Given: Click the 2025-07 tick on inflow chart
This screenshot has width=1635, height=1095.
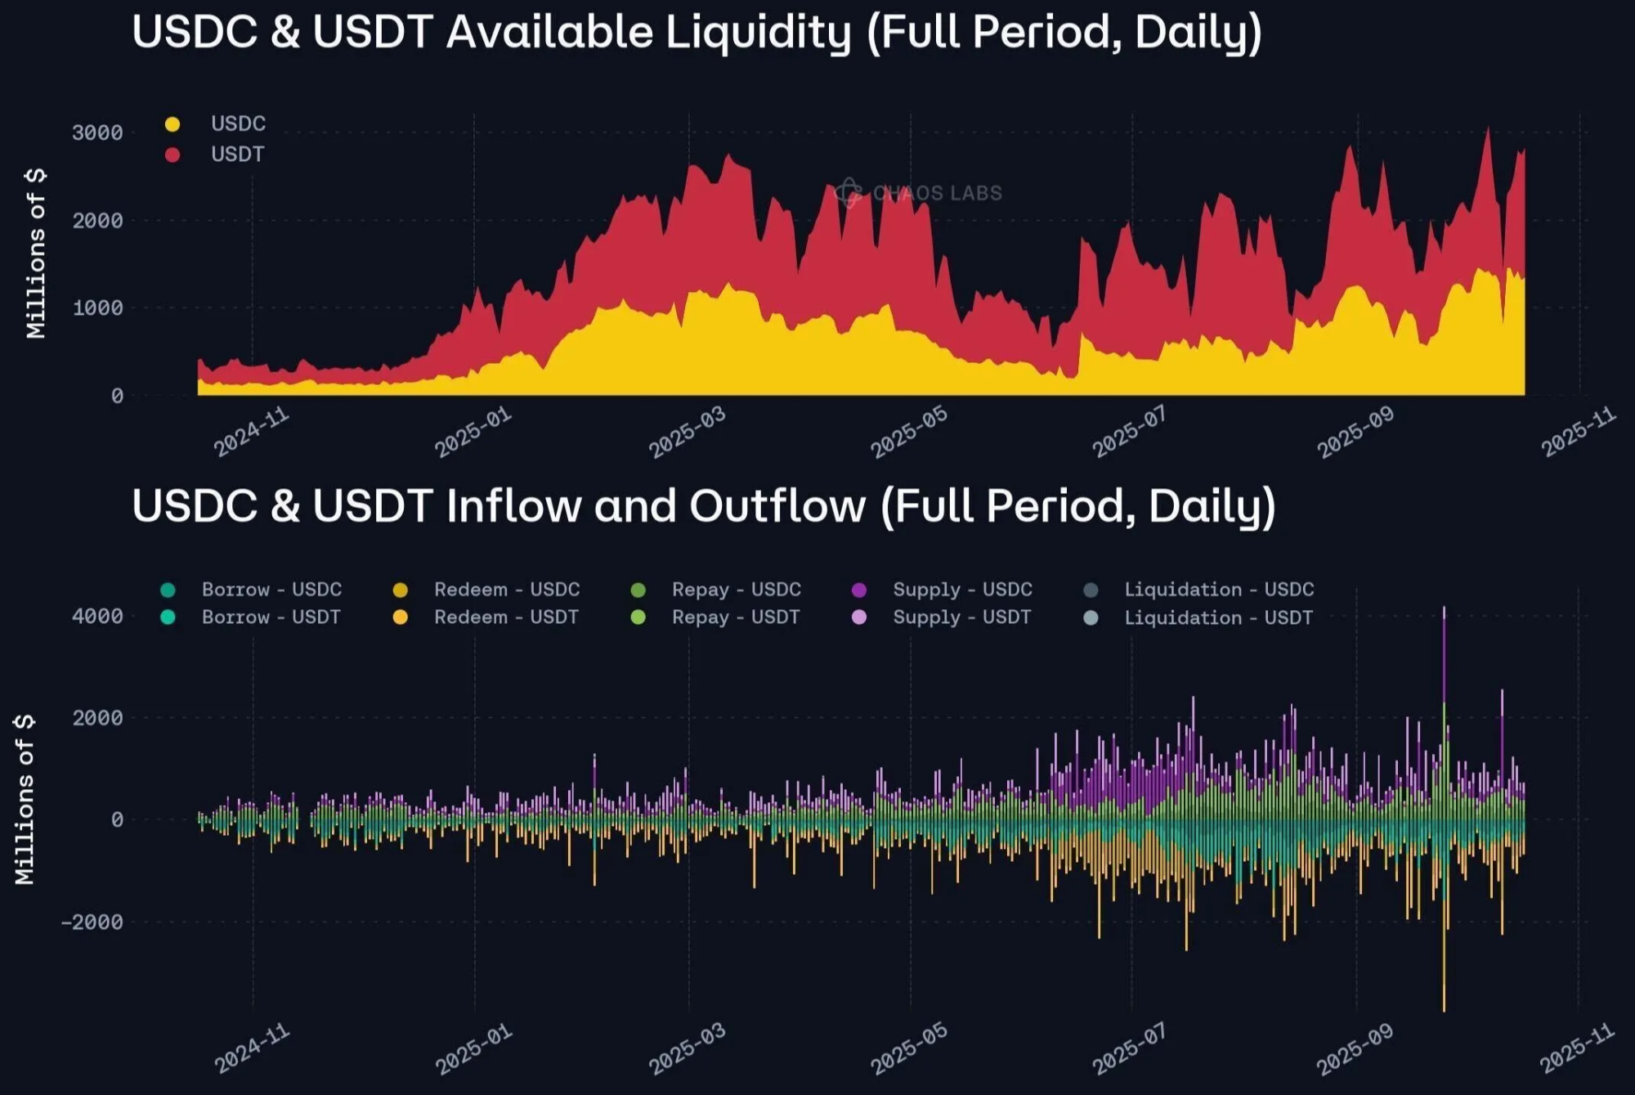Looking at the screenshot, I should point(1129,1048).
